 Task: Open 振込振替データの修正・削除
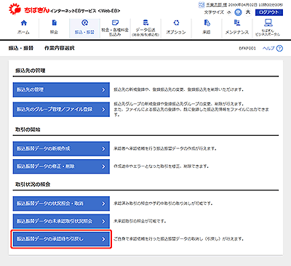pyautogui.click(x=61, y=166)
